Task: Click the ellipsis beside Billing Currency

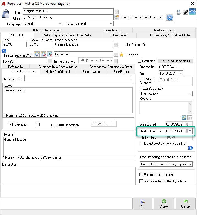Action: point(116,61)
